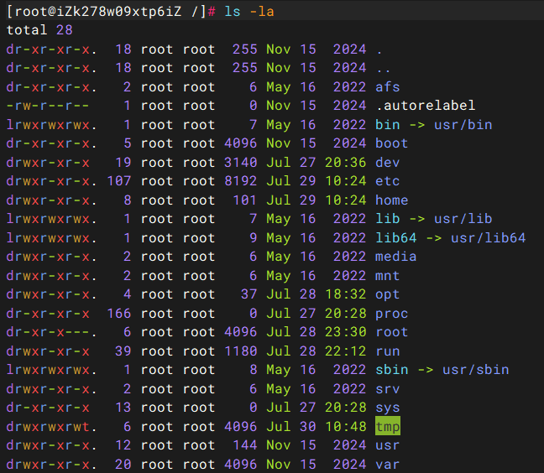Click the '.autorelabel' file name
544x473 pixels.
point(426,106)
